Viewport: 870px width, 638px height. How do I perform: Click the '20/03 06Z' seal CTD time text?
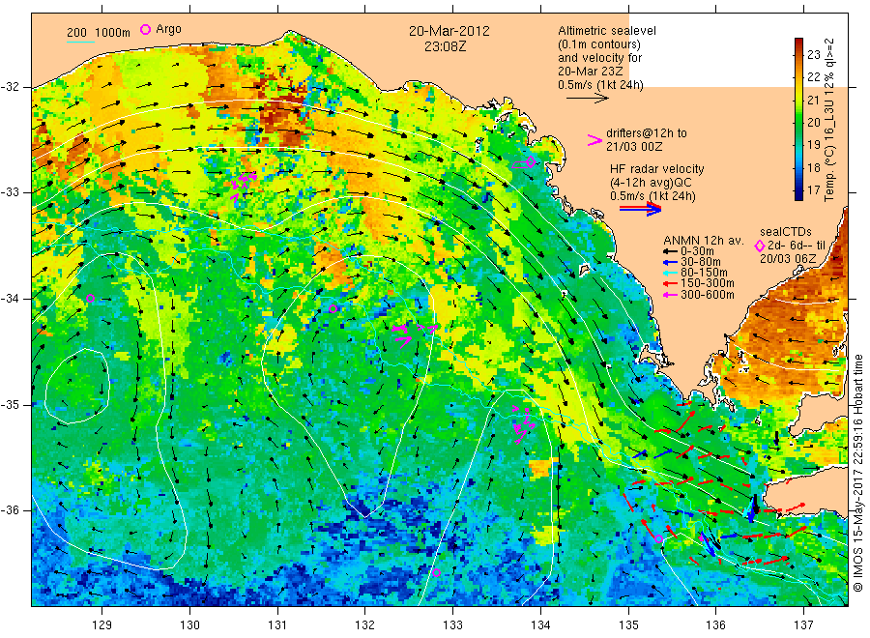pyautogui.click(x=788, y=259)
